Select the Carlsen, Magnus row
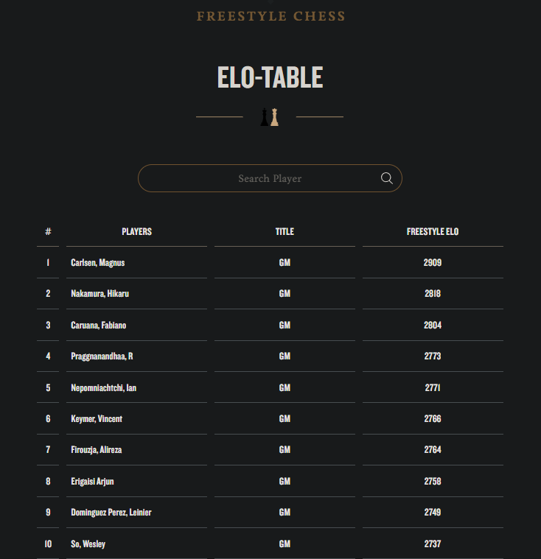The image size is (541, 559). click(x=270, y=263)
